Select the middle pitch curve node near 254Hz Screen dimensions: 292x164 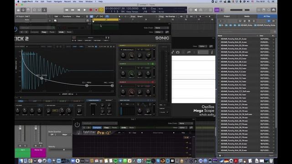[42, 78]
